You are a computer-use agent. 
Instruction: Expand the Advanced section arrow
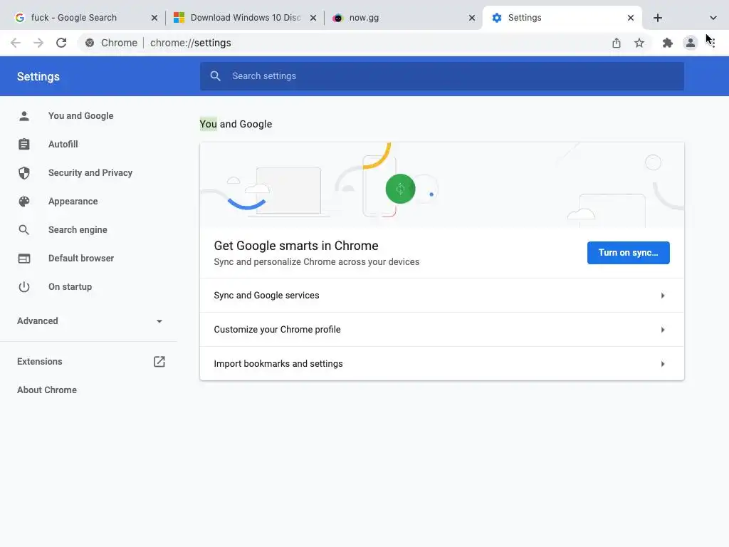pos(159,321)
